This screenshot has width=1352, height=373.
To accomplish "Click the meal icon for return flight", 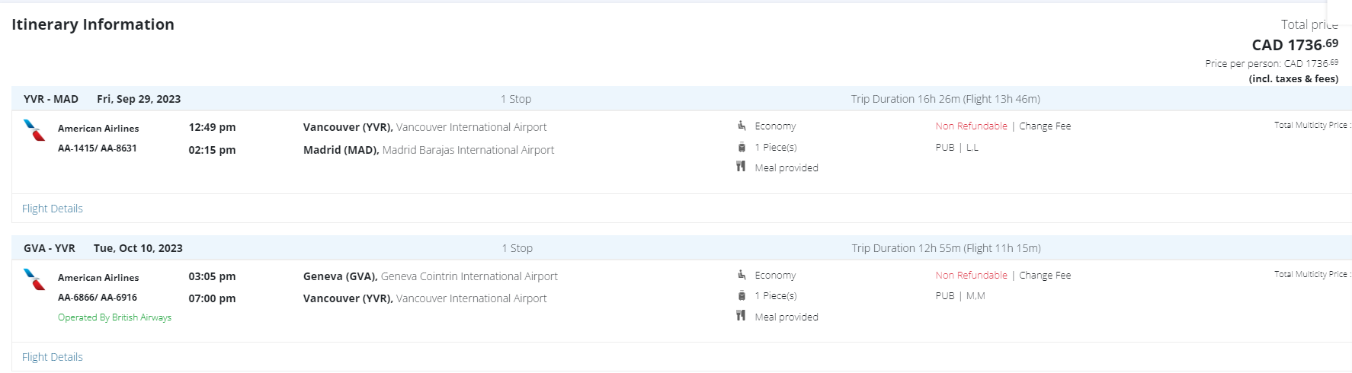I will click(x=741, y=316).
